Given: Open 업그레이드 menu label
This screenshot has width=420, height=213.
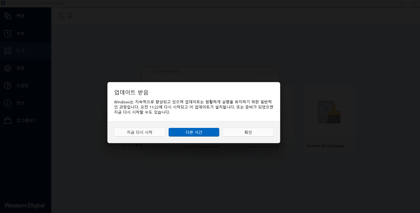Looking at the screenshot, I should pyautogui.click(x=26, y=120).
